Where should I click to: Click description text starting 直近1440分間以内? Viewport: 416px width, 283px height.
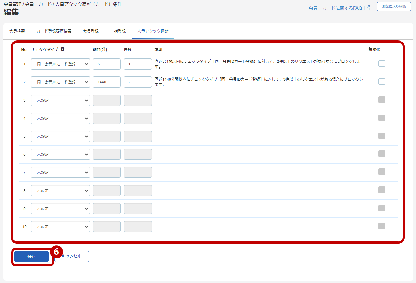(x=259, y=82)
